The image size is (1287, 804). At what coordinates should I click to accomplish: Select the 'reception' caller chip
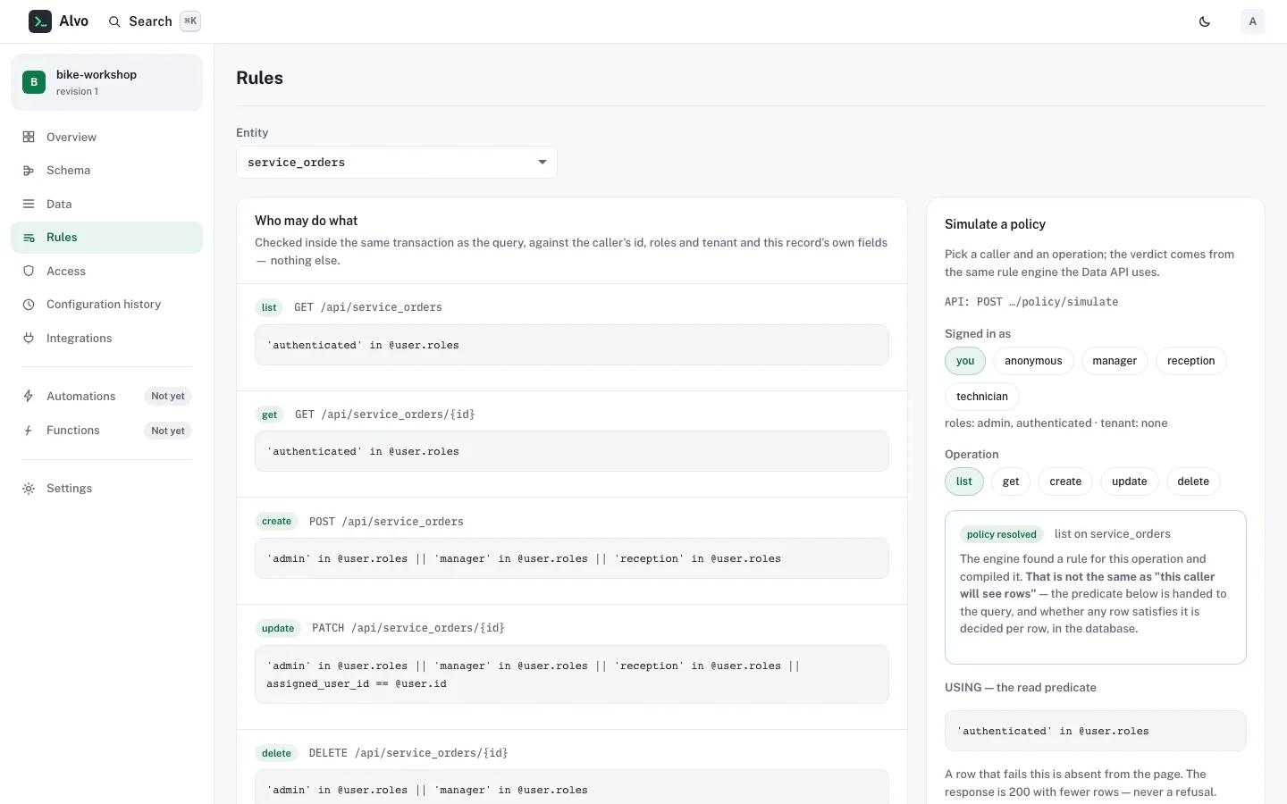point(1191,361)
